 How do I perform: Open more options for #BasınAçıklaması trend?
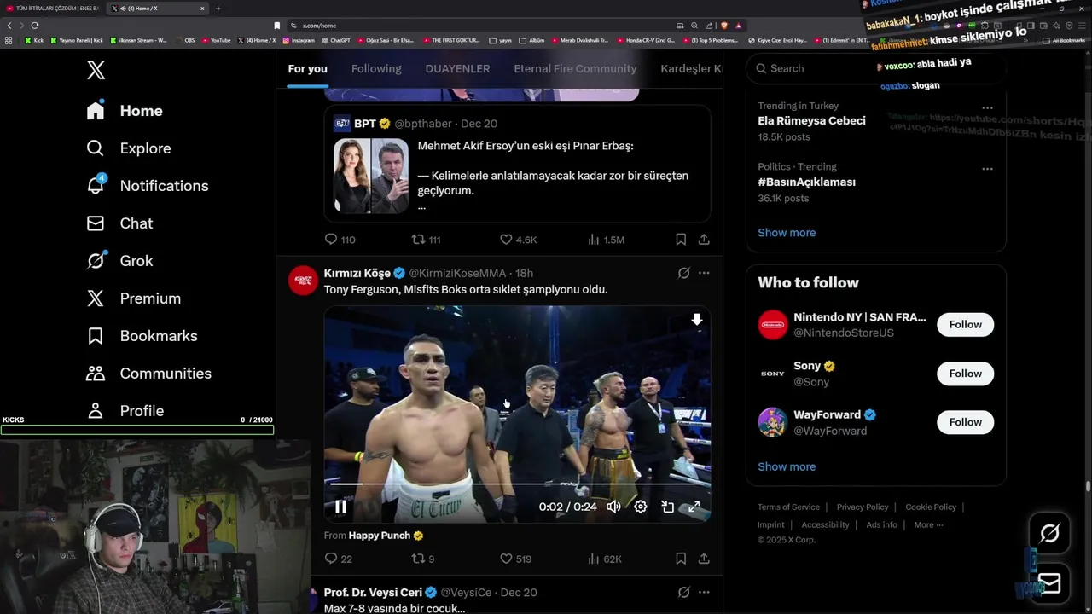987,169
